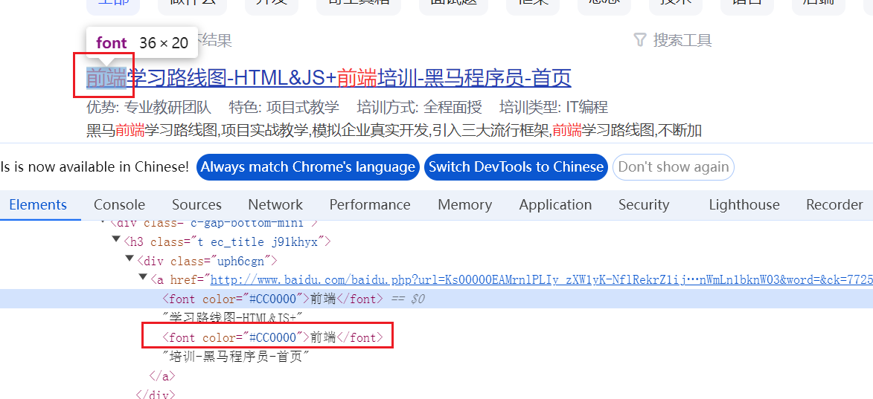Click Always match Chrome's language button
The height and width of the screenshot is (399, 873).
pyautogui.click(x=308, y=167)
